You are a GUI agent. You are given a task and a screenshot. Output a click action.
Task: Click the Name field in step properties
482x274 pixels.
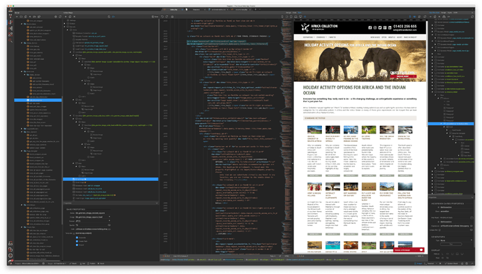coord(92,213)
